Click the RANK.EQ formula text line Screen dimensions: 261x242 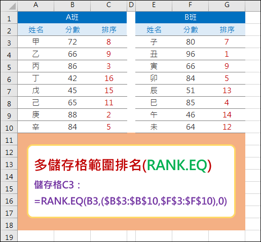click(x=131, y=201)
